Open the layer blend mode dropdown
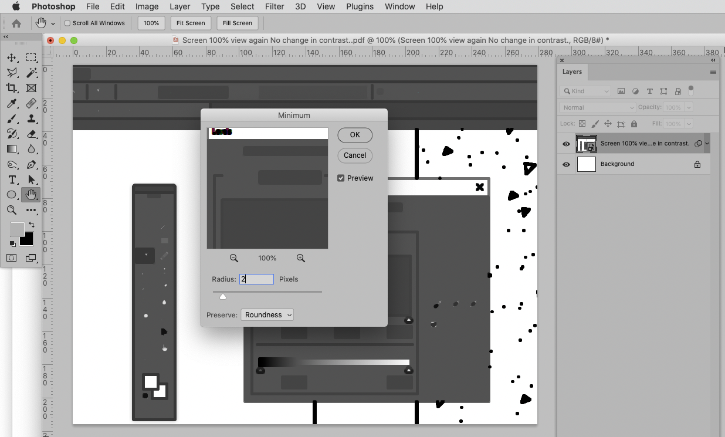 point(597,107)
